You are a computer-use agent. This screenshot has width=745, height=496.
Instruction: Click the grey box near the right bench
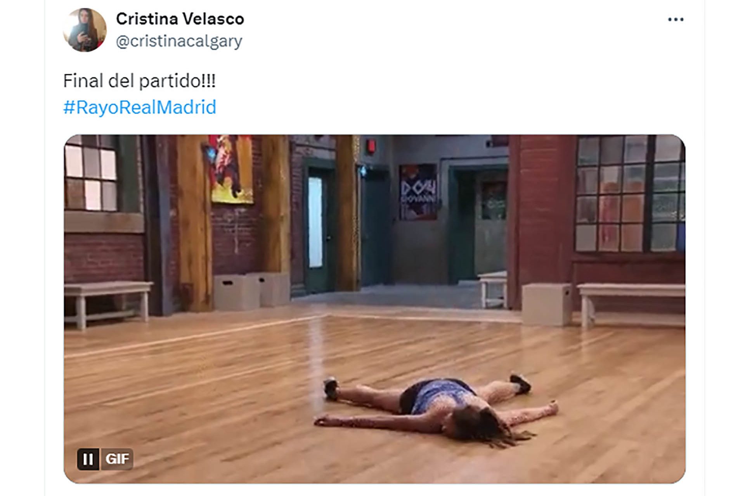tap(546, 304)
